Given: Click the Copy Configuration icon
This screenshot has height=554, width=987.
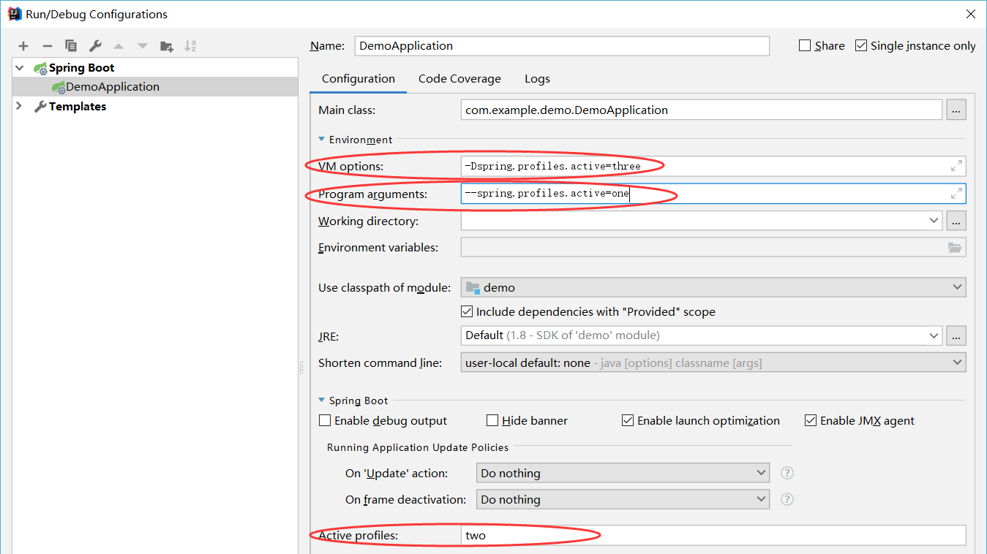Looking at the screenshot, I should click(71, 46).
